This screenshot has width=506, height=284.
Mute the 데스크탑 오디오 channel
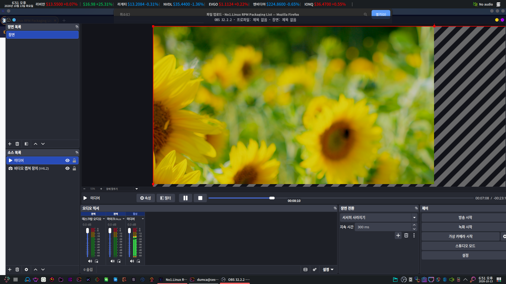pyautogui.click(x=90, y=261)
